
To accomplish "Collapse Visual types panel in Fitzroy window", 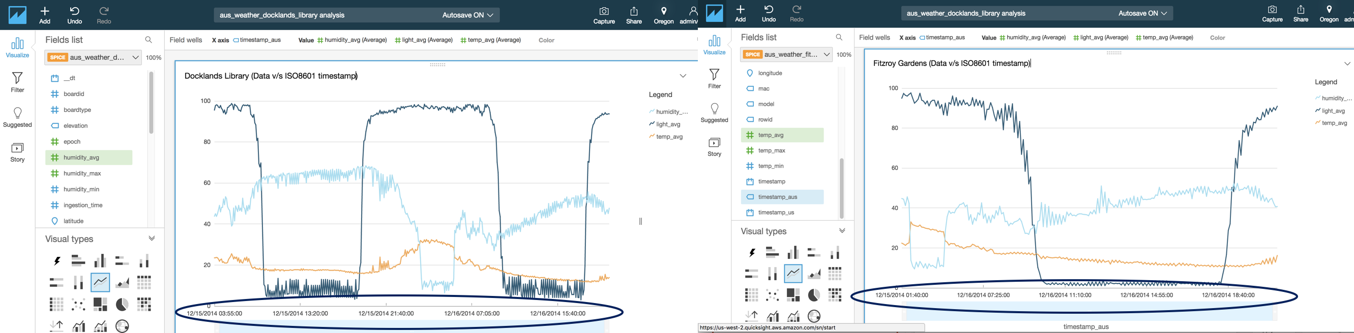I will coord(842,231).
